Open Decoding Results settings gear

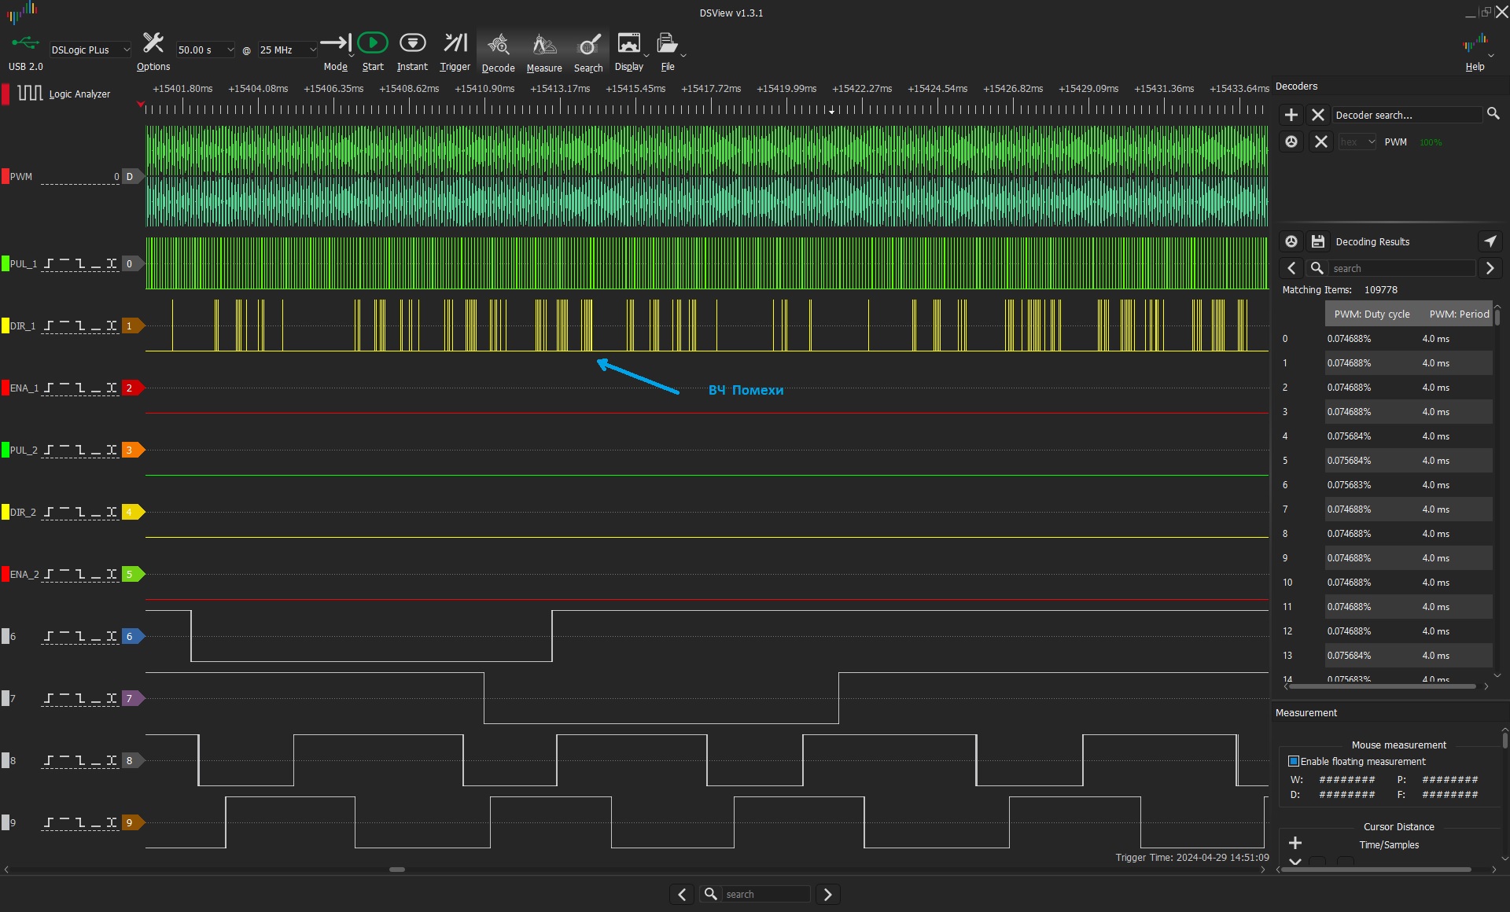tap(1291, 241)
